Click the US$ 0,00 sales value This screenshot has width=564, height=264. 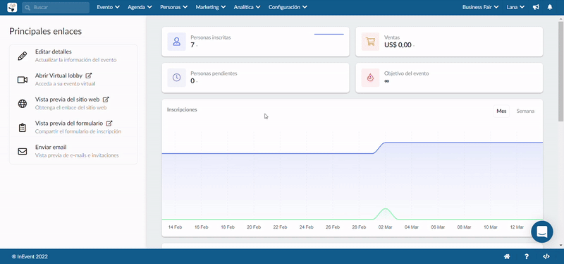click(398, 45)
